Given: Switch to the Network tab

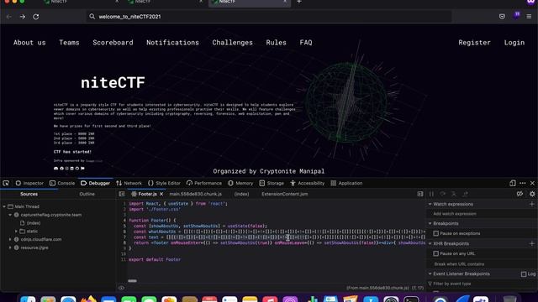Looking at the screenshot, I should (129, 183).
